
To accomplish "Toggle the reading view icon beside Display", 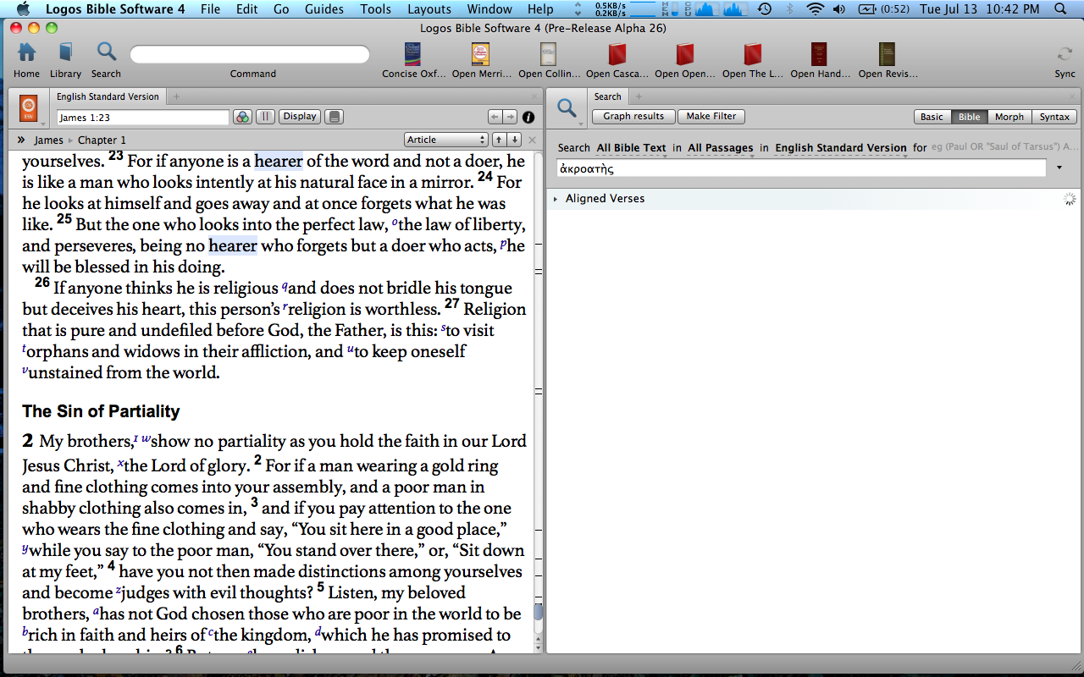I will coord(334,117).
